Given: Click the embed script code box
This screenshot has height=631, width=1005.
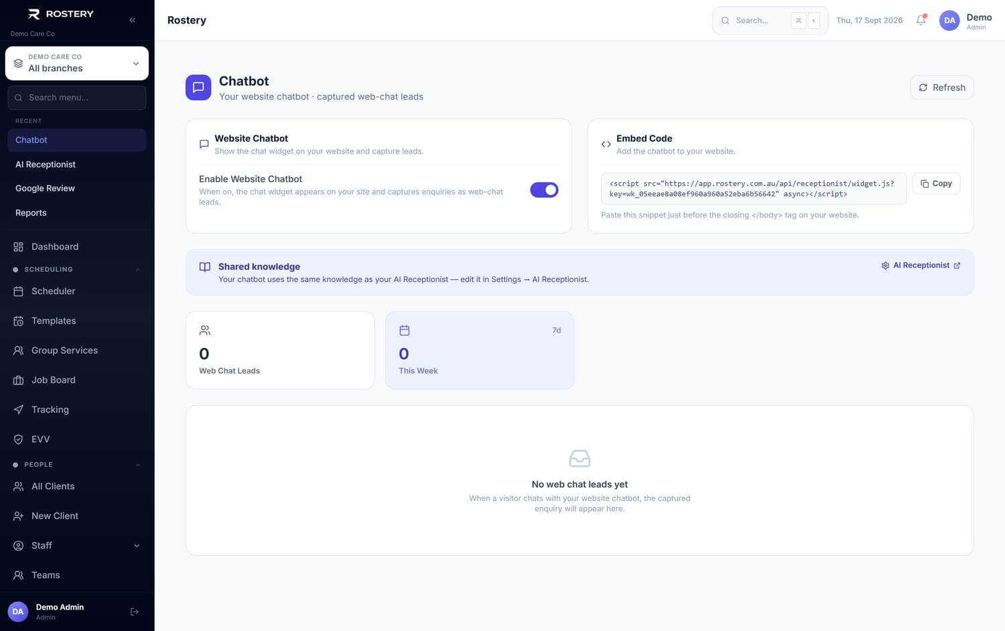Looking at the screenshot, I should tap(754, 189).
